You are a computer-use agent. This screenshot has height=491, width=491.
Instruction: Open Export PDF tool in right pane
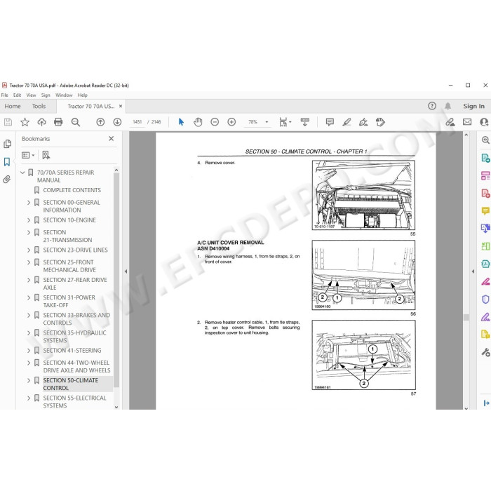pos(485,158)
